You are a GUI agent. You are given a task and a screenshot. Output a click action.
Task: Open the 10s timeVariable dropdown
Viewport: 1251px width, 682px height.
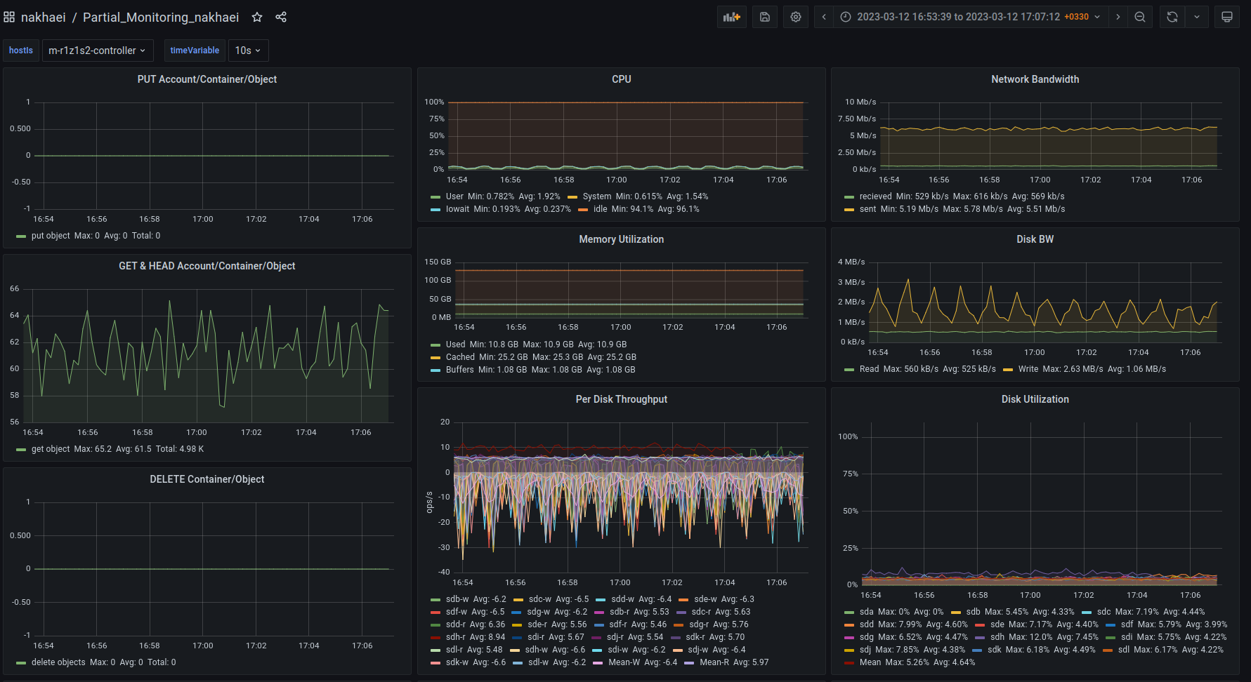click(x=248, y=51)
